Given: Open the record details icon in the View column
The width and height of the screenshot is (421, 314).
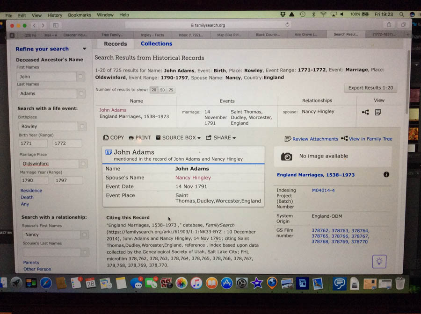Looking at the screenshot, I should (x=378, y=112).
